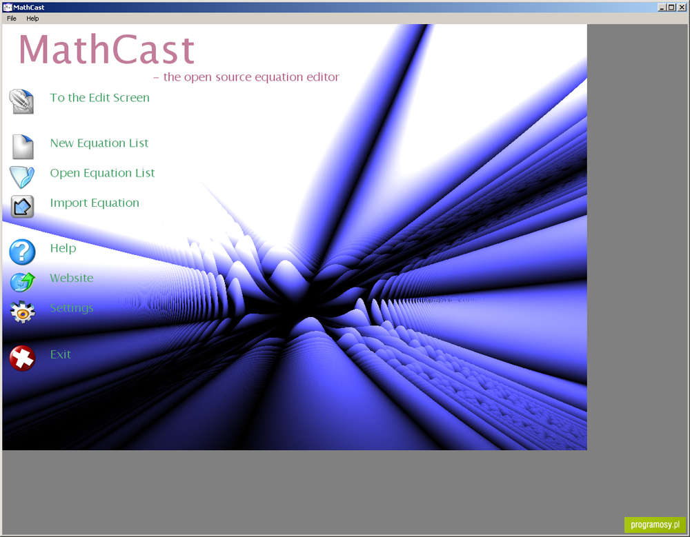Click the blue question mark Help icon
This screenshot has height=537, width=690.
click(x=23, y=252)
